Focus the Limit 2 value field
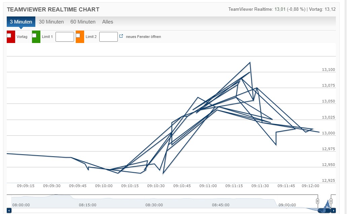 pyautogui.click(x=108, y=37)
